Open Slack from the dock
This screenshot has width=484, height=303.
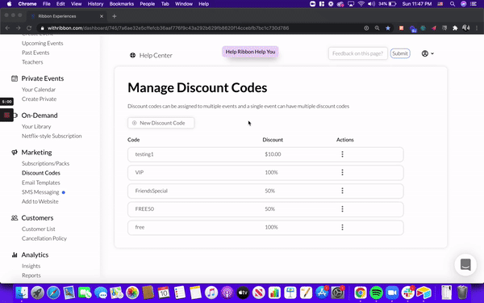407,292
